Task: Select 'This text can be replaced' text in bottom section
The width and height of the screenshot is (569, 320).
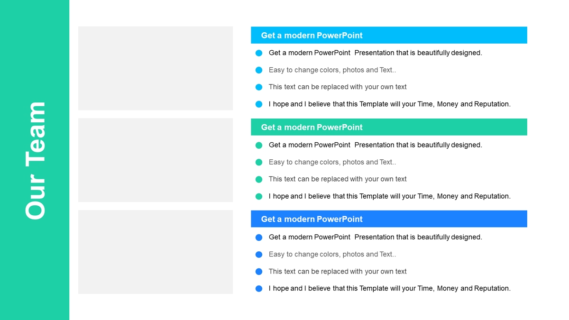Action: tap(309, 271)
